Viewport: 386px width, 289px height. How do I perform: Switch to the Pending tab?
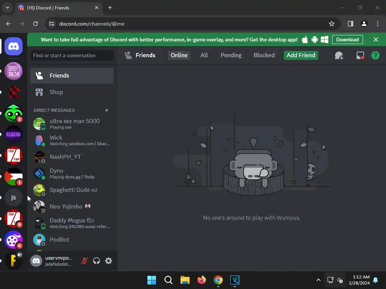tap(231, 55)
